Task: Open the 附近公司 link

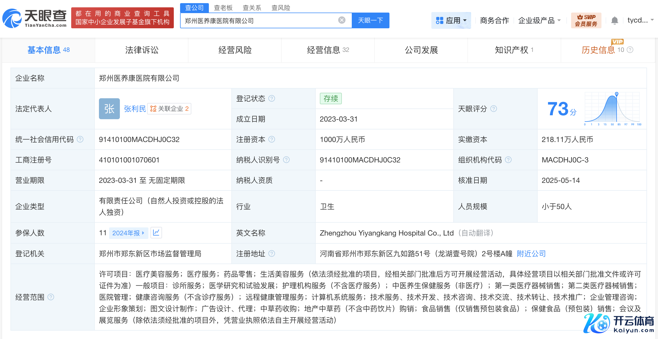Action: (531, 254)
